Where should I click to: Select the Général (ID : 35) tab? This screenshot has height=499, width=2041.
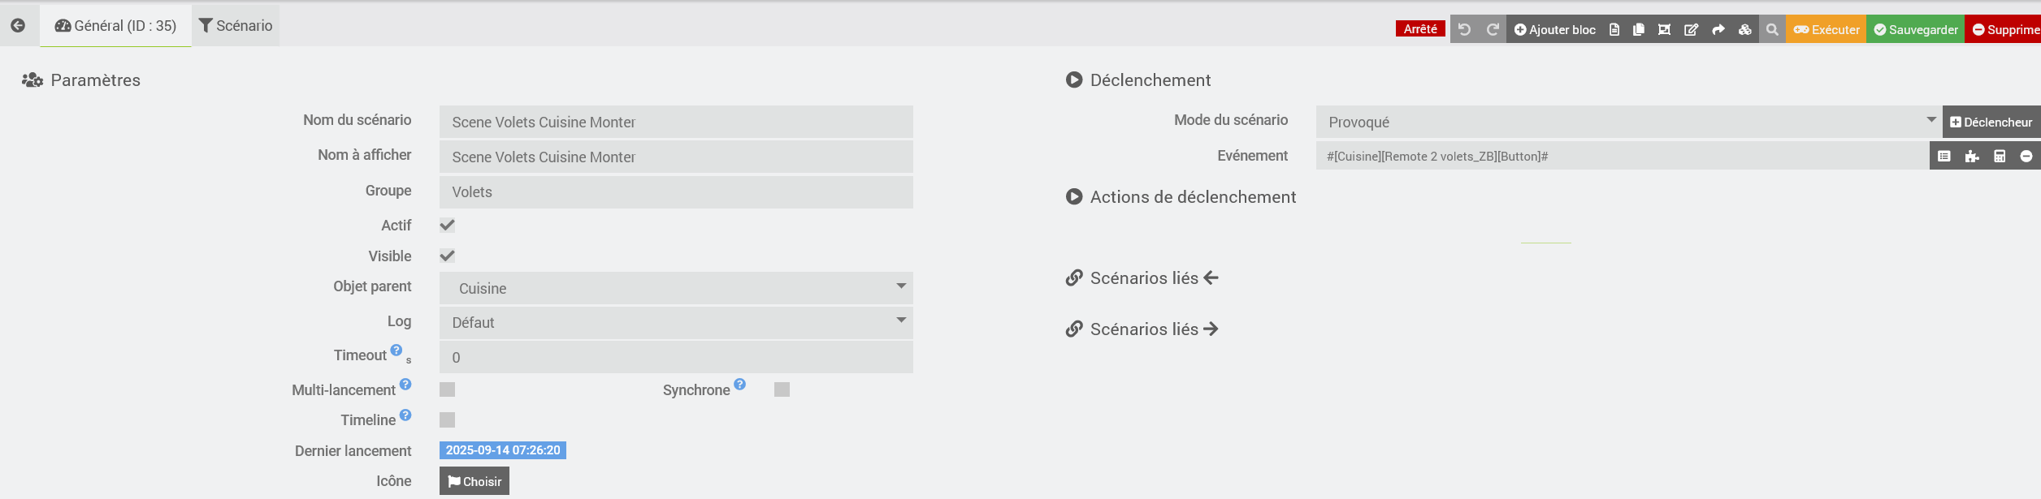pos(115,26)
